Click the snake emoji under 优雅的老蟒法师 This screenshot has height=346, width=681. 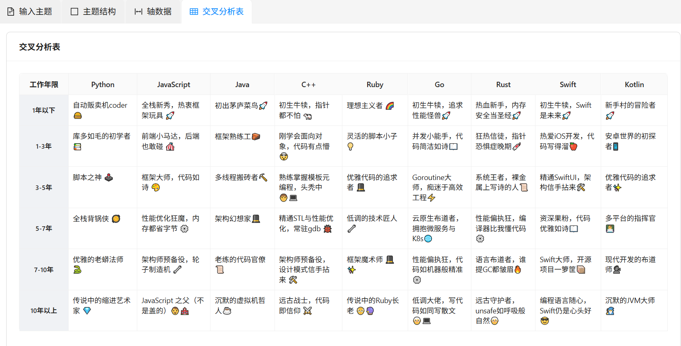(x=77, y=270)
